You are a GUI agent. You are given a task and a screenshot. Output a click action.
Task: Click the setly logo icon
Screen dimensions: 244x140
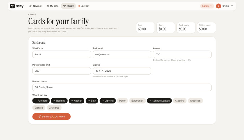click(x=12, y=6)
